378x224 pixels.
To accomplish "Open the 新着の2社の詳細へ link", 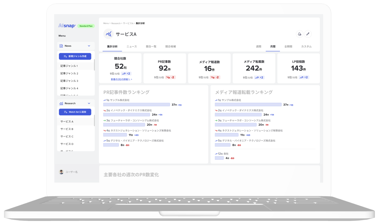I will (121, 79).
